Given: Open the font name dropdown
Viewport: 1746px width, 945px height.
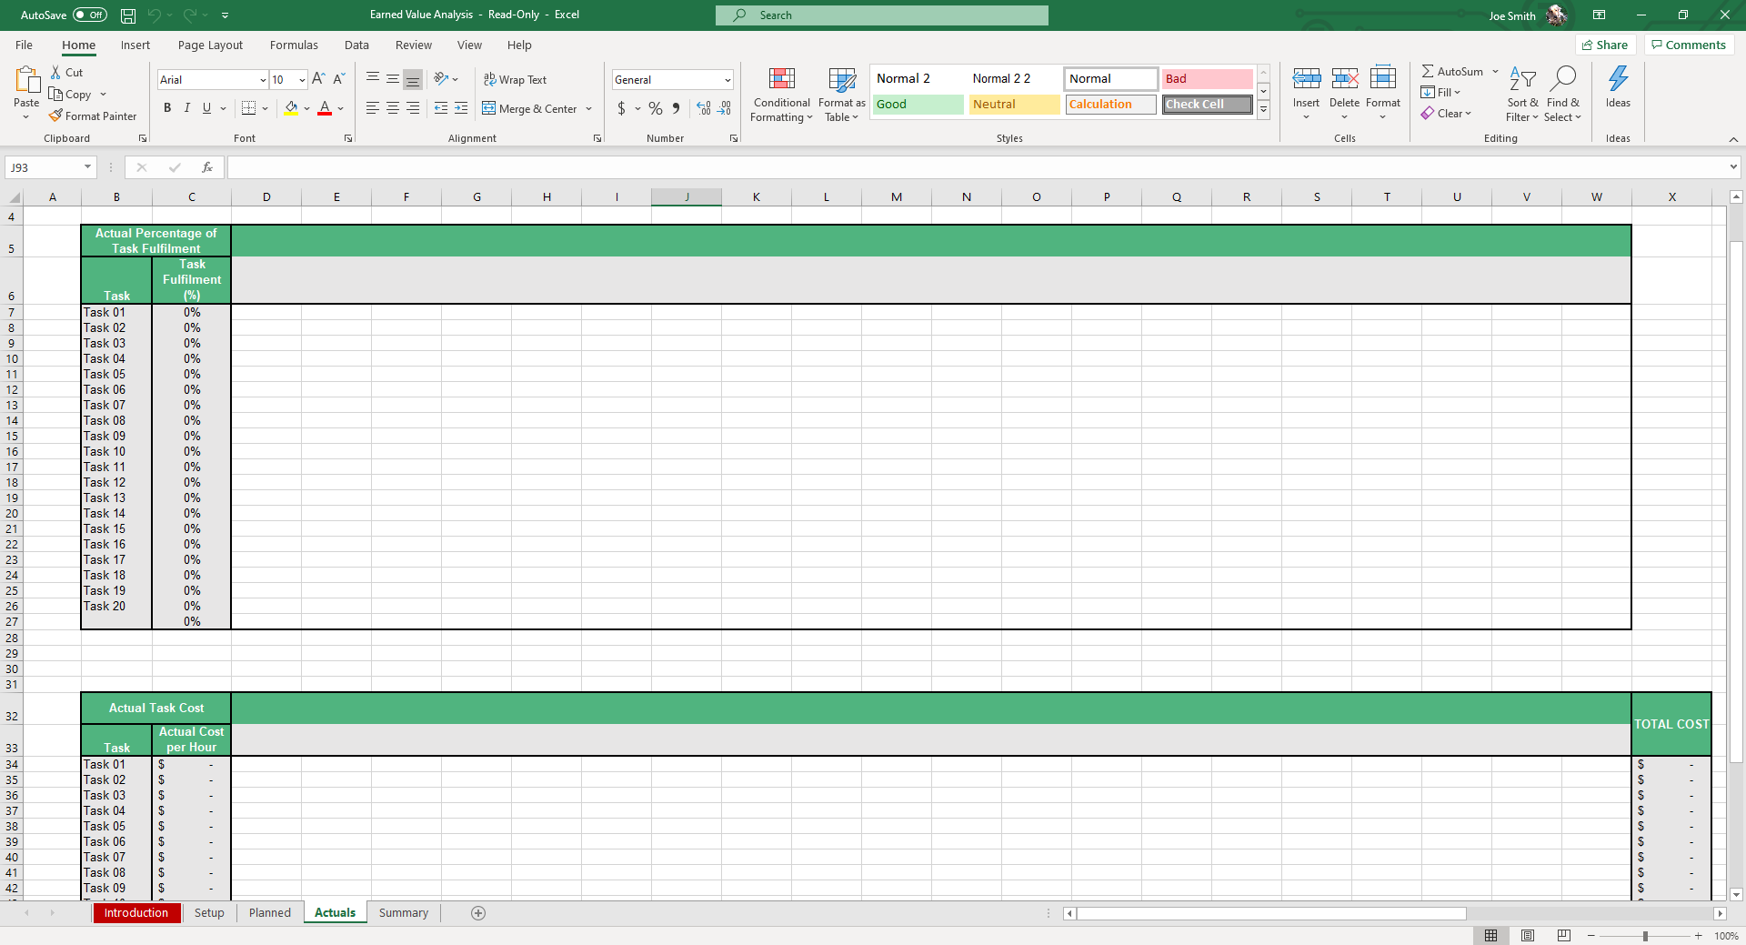Looking at the screenshot, I should pos(263,80).
